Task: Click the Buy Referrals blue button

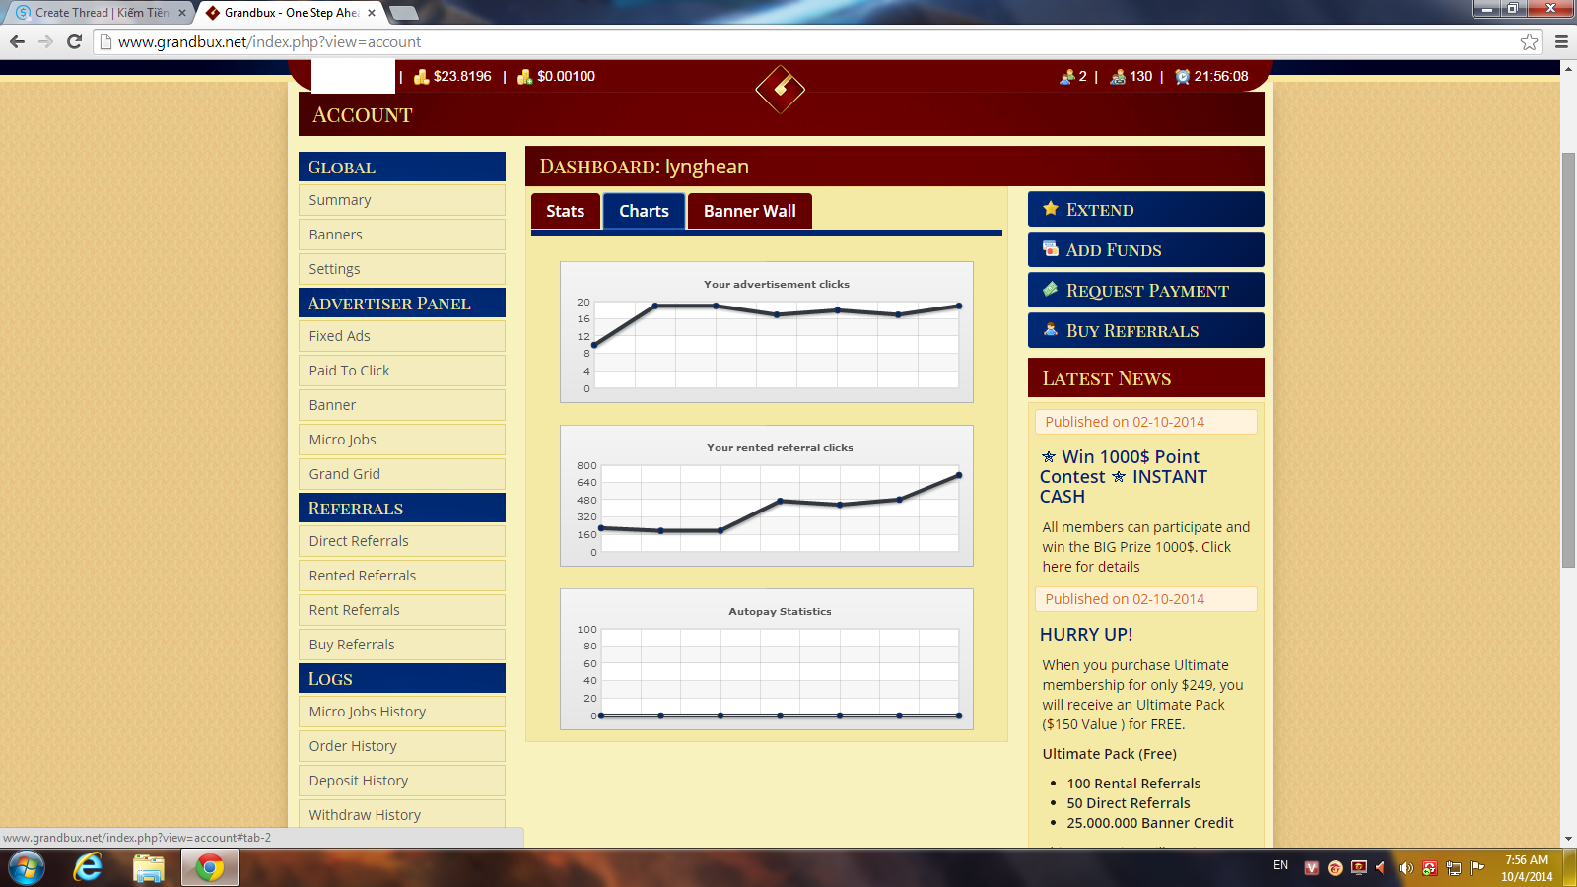Action: click(x=1146, y=330)
